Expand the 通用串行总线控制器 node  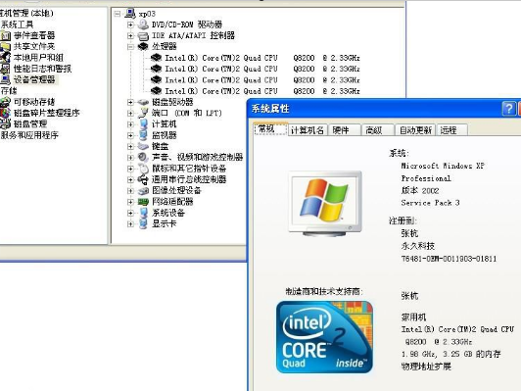[130, 179]
